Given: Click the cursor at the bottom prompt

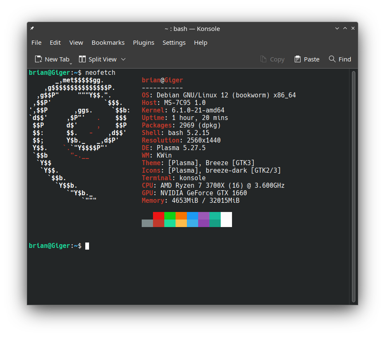Looking at the screenshot, I should tap(87, 246).
